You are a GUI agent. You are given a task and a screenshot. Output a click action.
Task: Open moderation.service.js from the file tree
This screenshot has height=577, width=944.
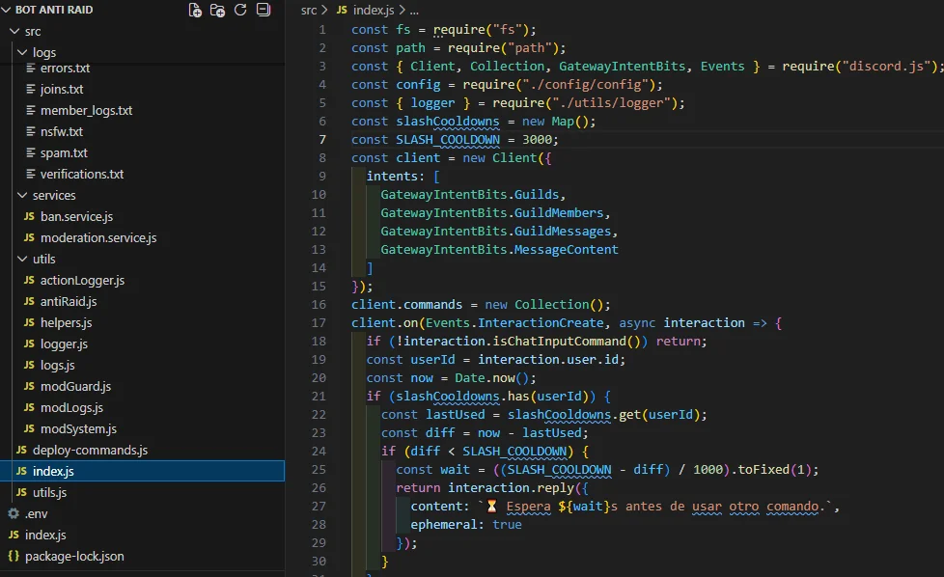(x=97, y=237)
